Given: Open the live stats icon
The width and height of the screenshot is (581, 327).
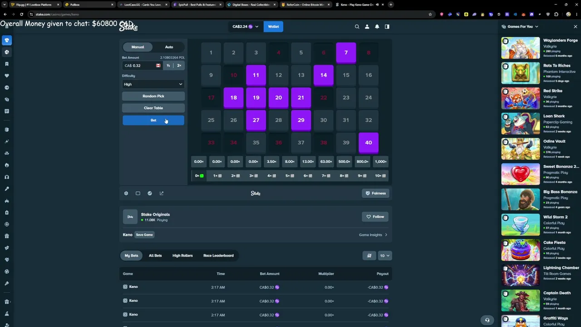Looking at the screenshot, I should (x=150, y=193).
